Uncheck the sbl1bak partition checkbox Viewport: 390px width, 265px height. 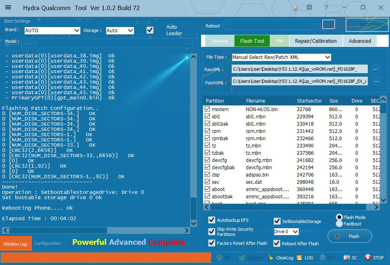207,124
